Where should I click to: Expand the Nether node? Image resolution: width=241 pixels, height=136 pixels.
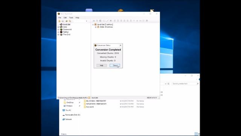pos(58,32)
